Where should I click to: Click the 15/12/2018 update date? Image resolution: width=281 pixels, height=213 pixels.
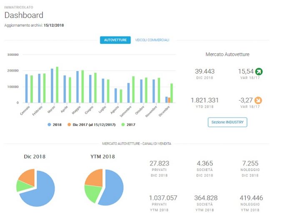pyautogui.click(x=54, y=25)
